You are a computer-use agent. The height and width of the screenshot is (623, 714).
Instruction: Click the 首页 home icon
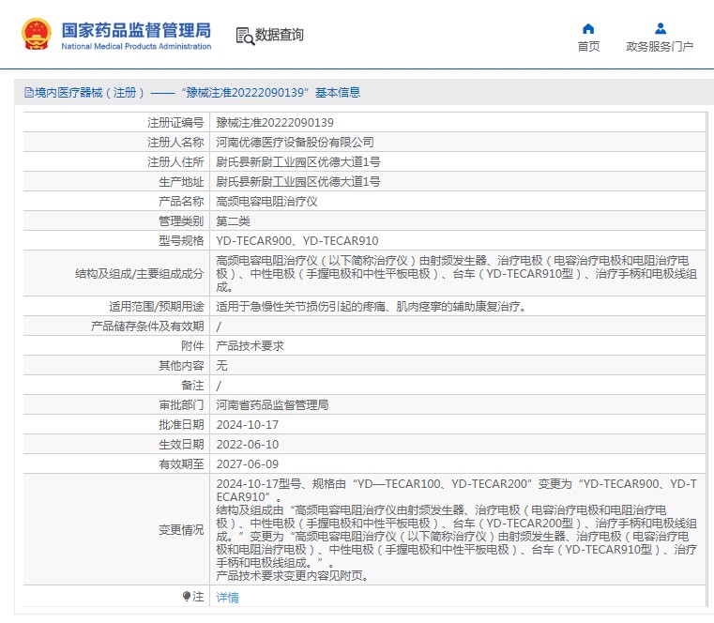point(588,29)
